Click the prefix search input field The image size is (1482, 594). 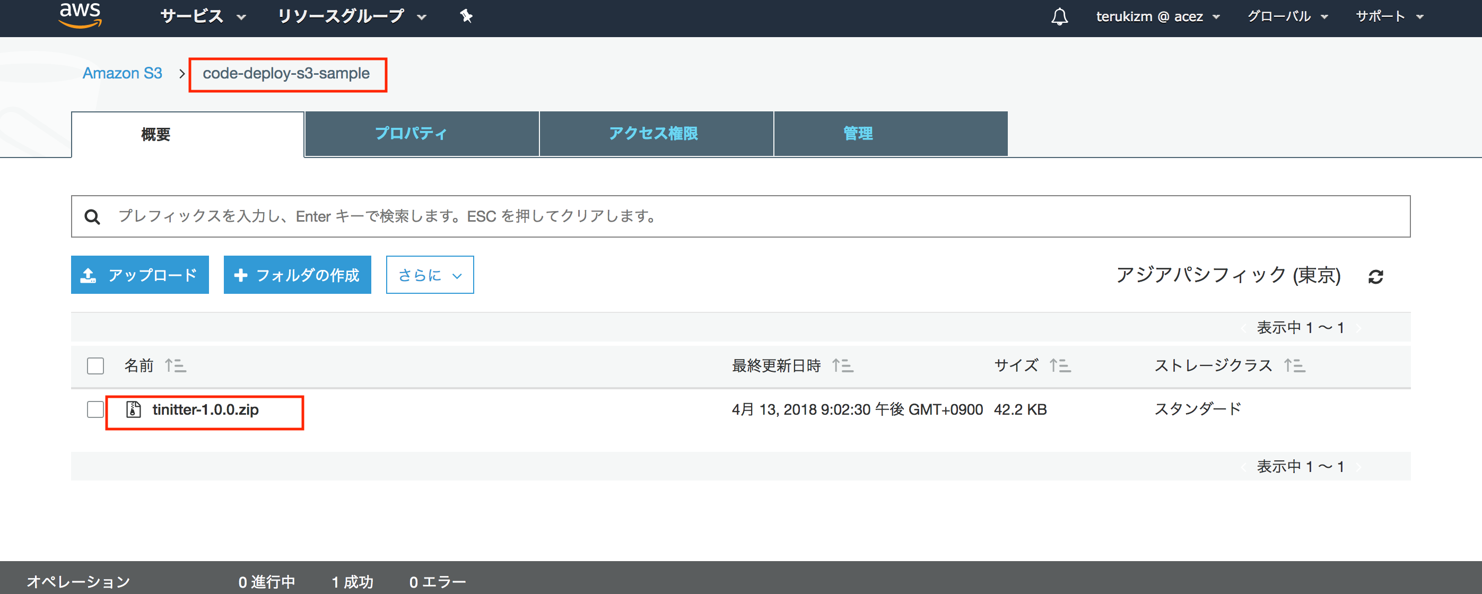(x=740, y=216)
